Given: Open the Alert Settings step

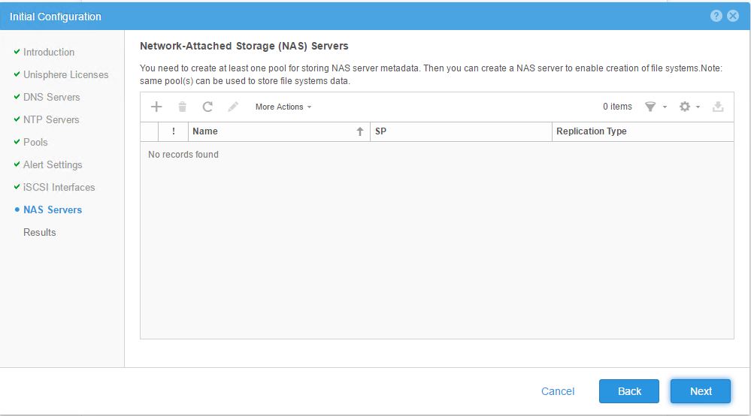Looking at the screenshot, I should tap(53, 164).
